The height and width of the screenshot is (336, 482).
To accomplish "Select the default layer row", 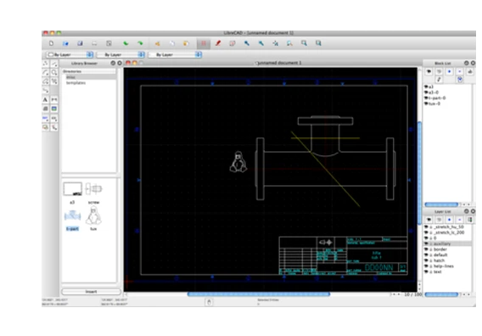I will [447, 255].
